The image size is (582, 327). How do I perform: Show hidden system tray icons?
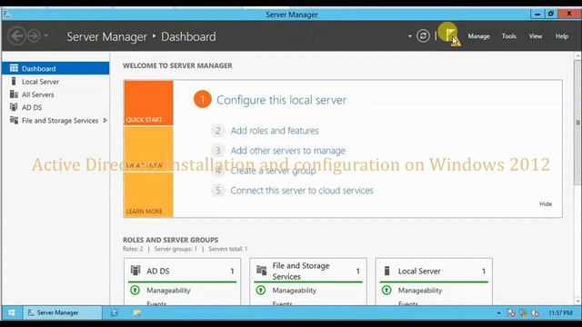tap(498, 313)
